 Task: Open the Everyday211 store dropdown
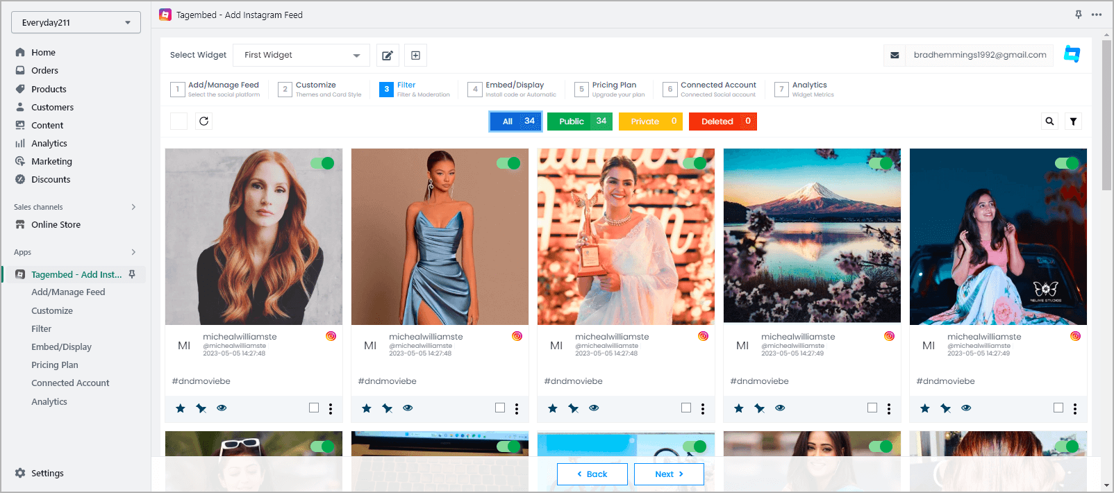click(x=76, y=22)
